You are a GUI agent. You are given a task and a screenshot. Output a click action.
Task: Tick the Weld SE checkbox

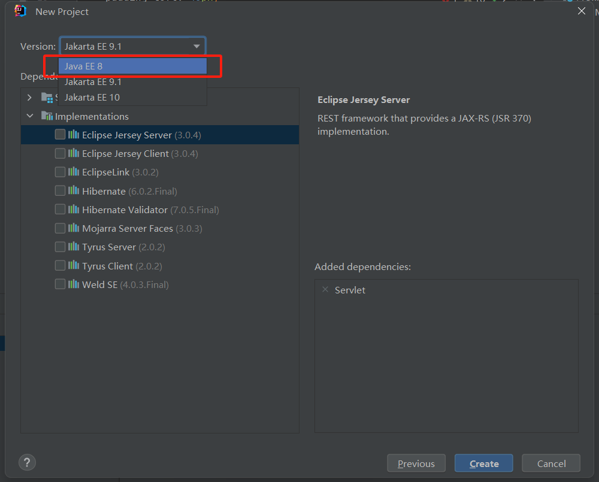pyautogui.click(x=60, y=284)
